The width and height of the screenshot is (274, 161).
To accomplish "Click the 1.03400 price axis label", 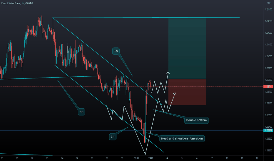I will pyautogui.click(x=269, y=127).
